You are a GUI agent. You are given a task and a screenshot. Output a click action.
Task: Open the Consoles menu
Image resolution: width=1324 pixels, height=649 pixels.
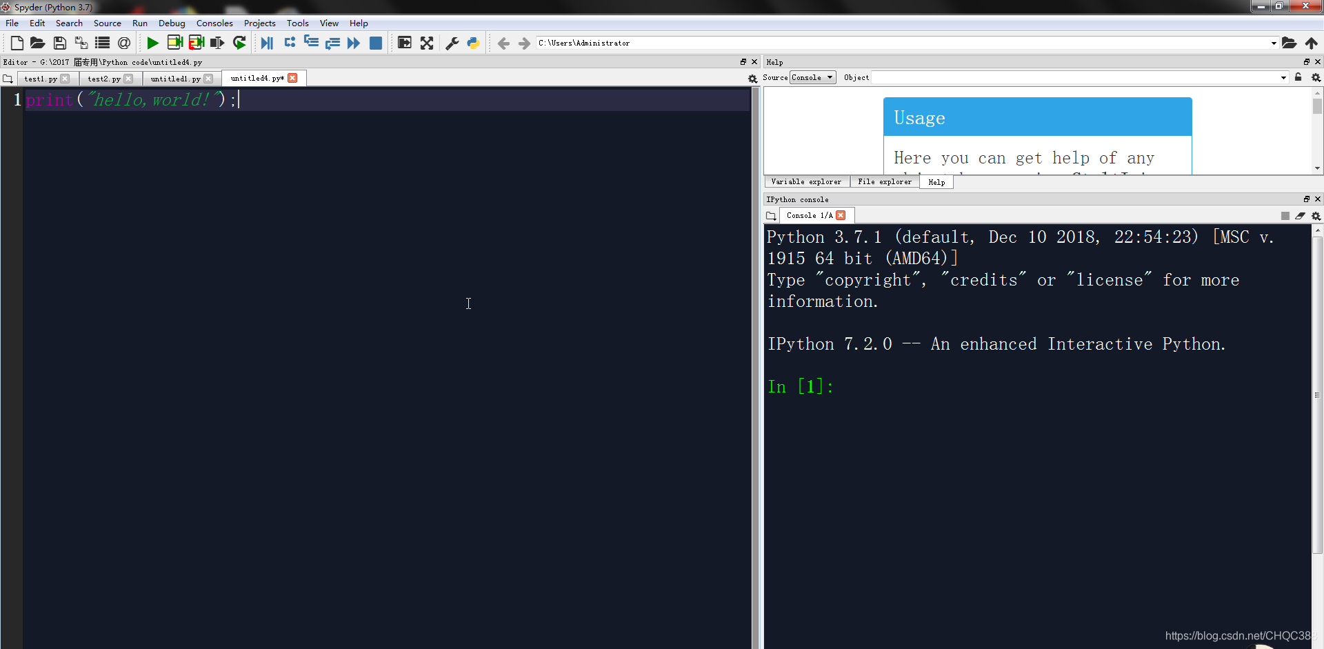click(x=214, y=23)
